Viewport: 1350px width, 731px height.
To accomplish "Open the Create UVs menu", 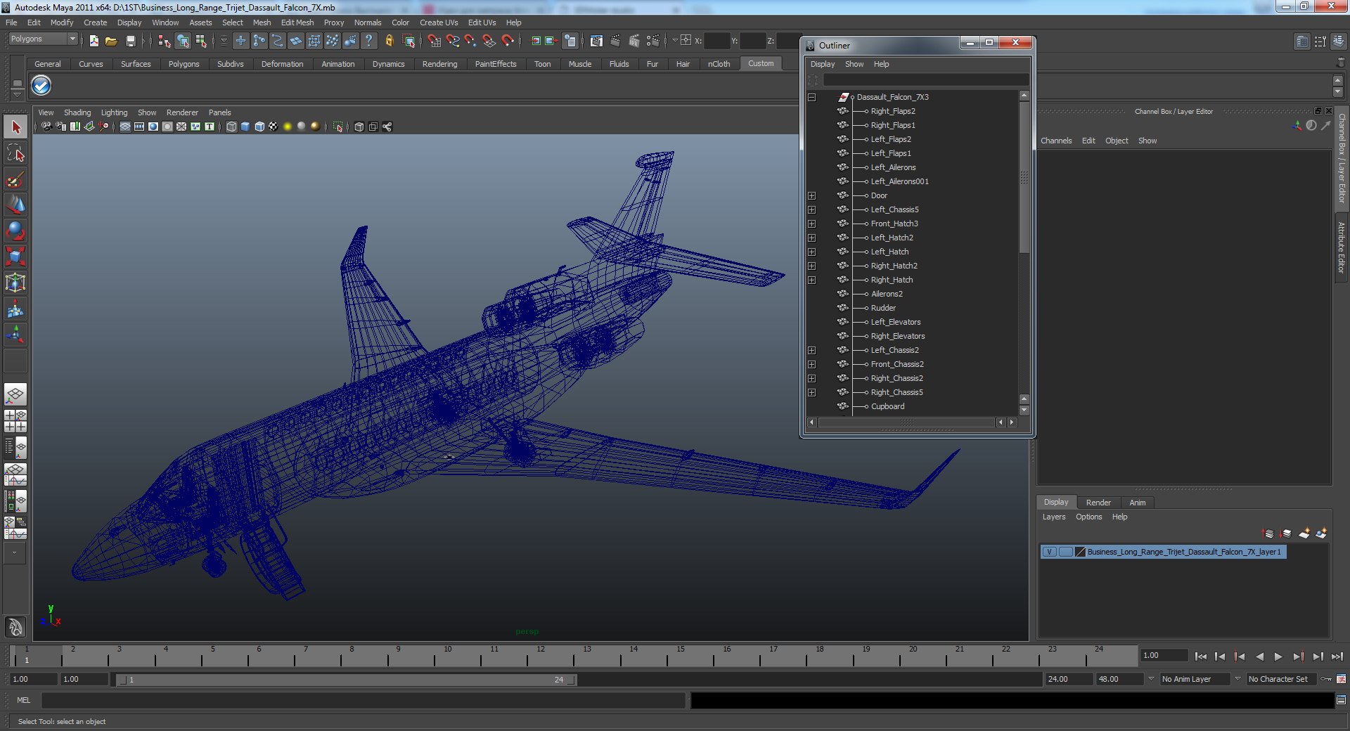I will (x=439, y=22).
